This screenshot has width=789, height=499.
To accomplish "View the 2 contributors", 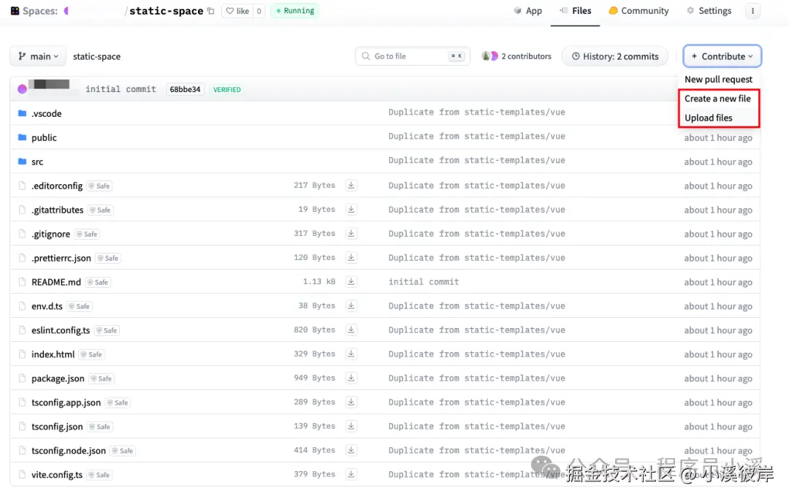I will [x=517, y=56].
